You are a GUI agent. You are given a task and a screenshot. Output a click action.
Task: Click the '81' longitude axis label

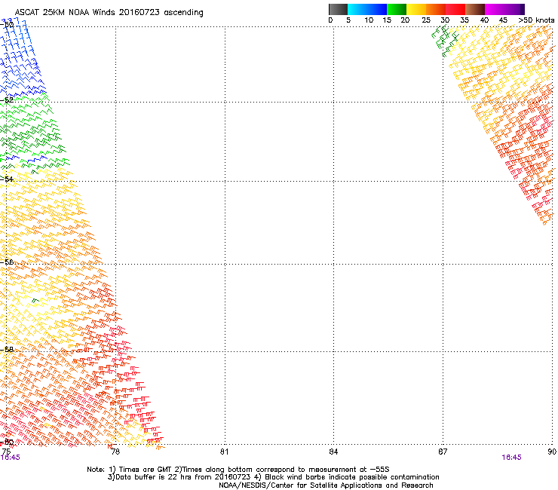point(224,452)
